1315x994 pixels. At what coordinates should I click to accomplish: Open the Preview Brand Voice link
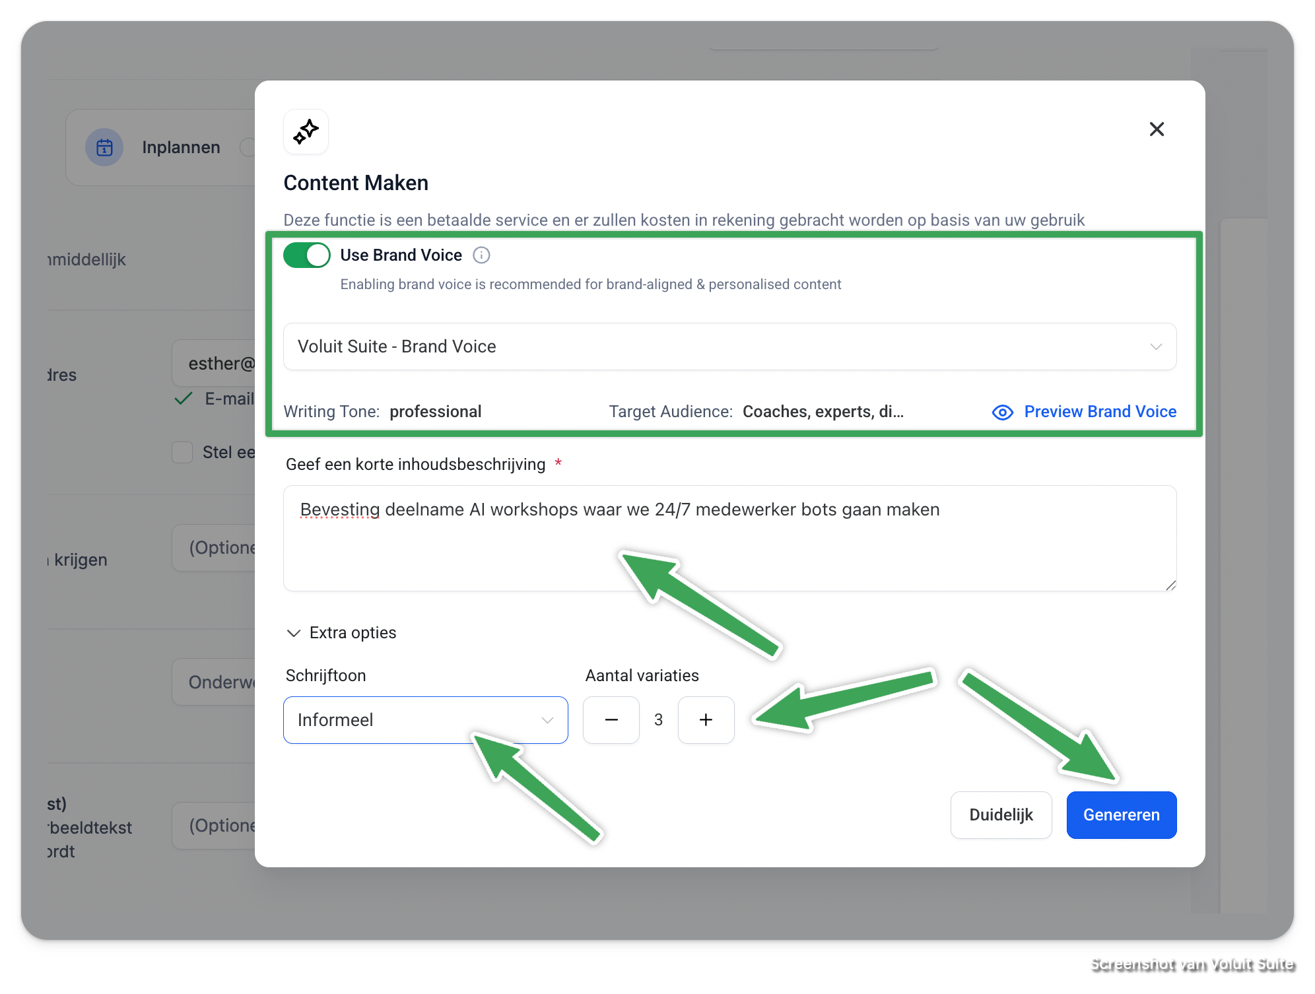1100,412
